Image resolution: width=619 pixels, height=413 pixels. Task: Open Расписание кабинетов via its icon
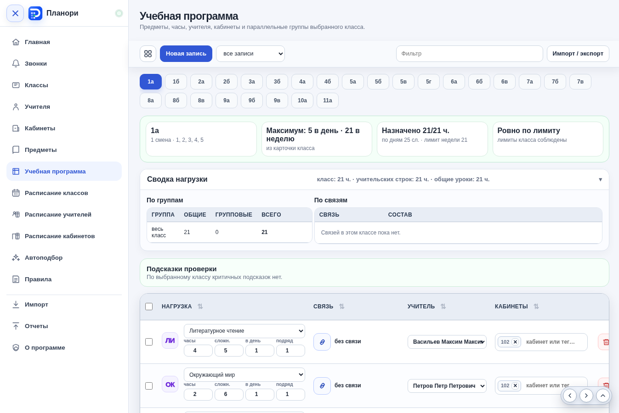coord(16,236)
